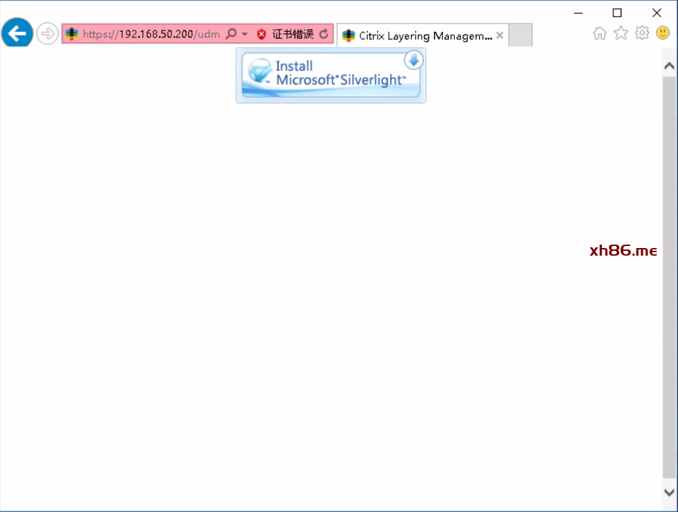Open the 证书错误 certificate warning details
Screen dimensions: 678x512
tap(292, 34)
